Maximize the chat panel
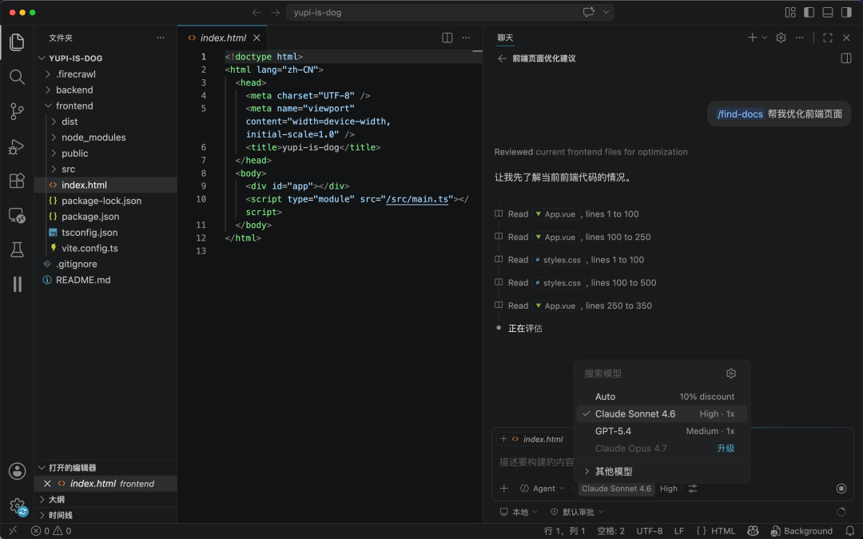This screenshot has height=539, width=863. click(827, 38)
